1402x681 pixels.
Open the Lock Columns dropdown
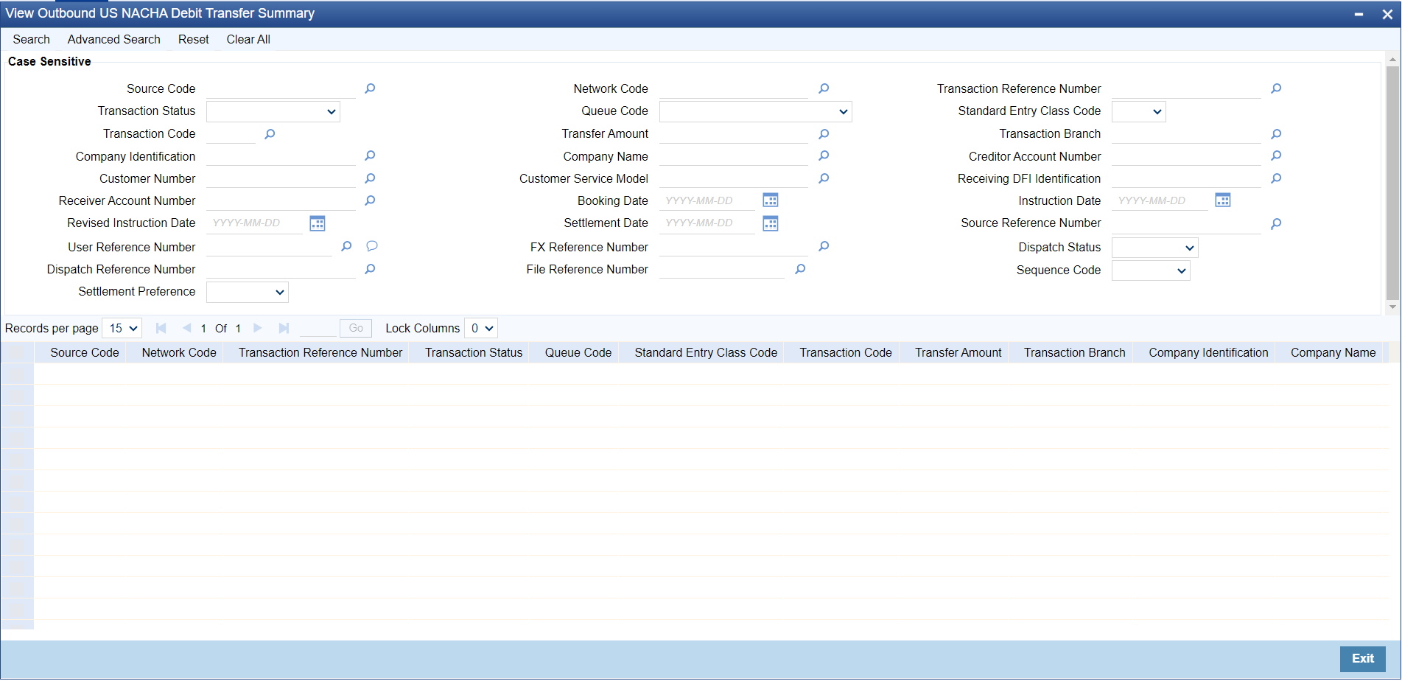coord(481,328)
